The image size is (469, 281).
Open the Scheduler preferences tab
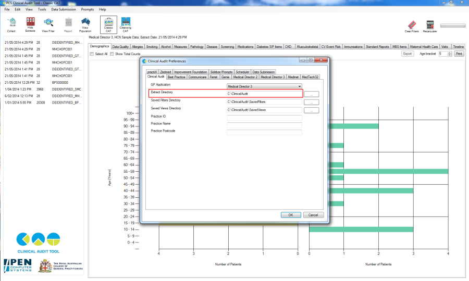(242, 72)
